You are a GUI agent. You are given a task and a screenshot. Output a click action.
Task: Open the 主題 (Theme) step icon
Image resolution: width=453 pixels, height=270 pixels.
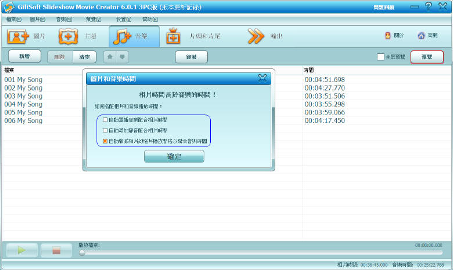click(x=69, y=37)
